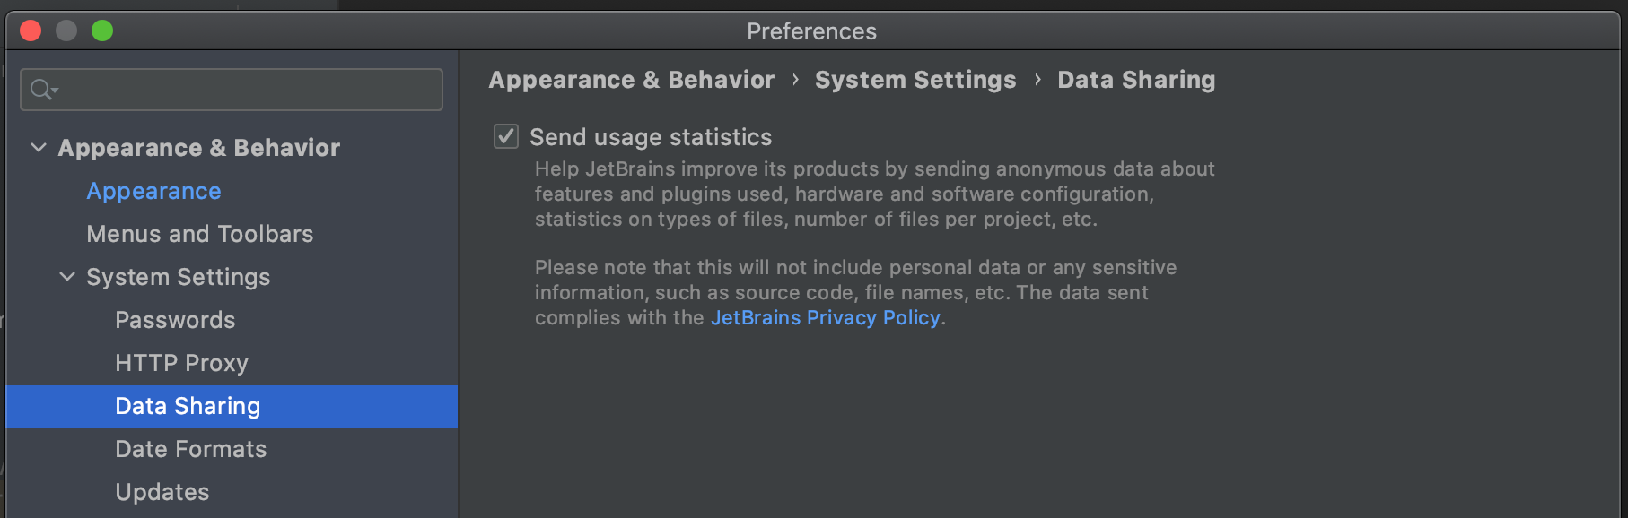The image size is (1628, 518).
Task: Collapse the Appearance & Behavior chevron
Action: tap(39, 148)
